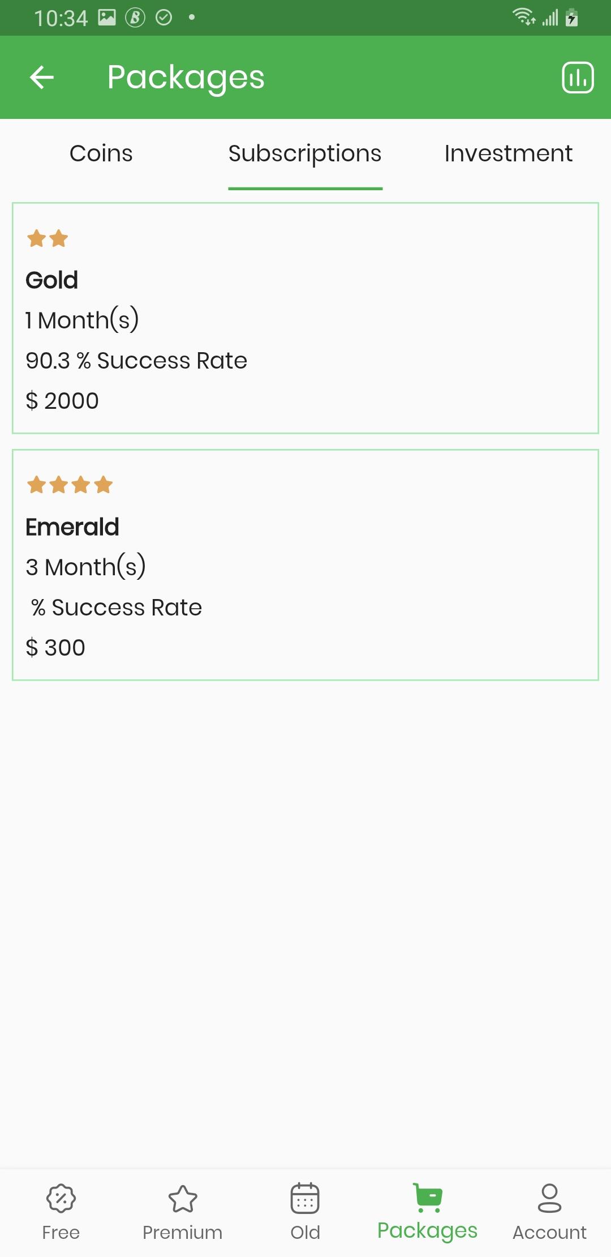Open the Old calendar icon

click(x=305, y=1198)
